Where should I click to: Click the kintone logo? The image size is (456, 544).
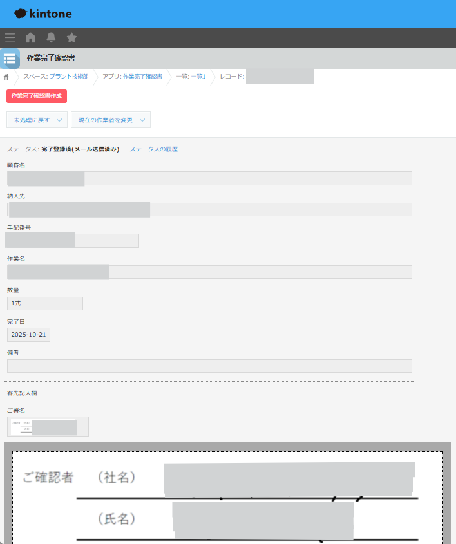(43, 14)
